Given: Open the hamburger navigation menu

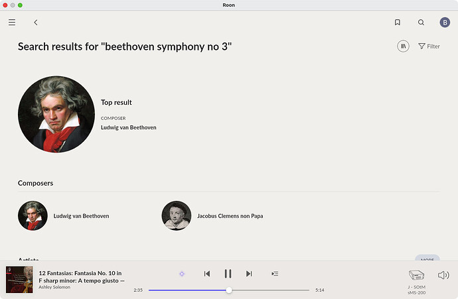Looking at the screenshot, I should pyautogui.click(x=12, y=23).
